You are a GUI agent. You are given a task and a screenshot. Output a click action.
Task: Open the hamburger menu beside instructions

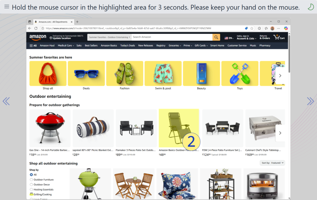(x=7, y=7)
